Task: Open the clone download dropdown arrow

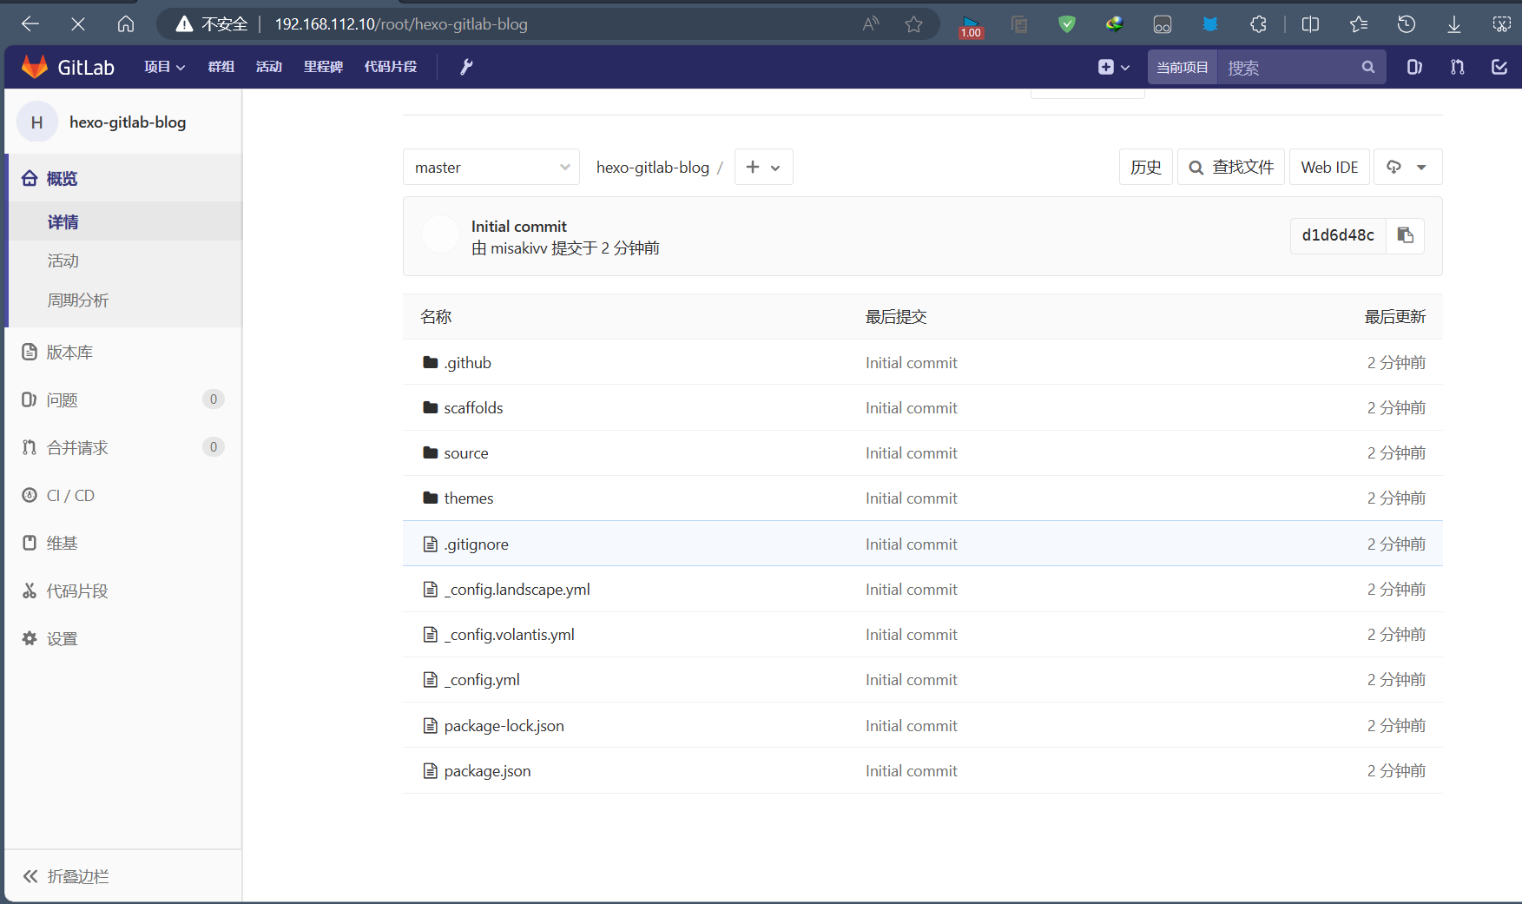Action: tap(1421, 167)
